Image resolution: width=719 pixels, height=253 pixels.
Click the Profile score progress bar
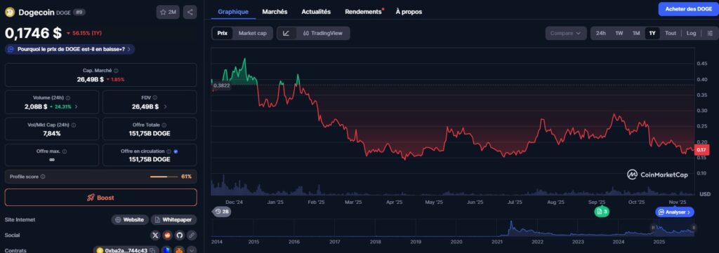pyautogui.click(x=164, y=177)
